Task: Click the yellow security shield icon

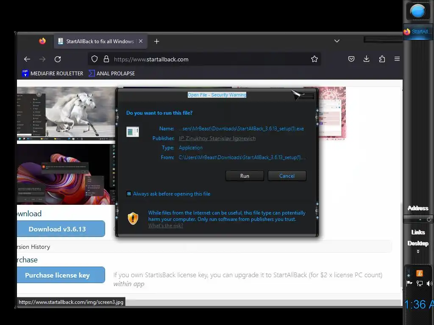Action: click(133, 218)
